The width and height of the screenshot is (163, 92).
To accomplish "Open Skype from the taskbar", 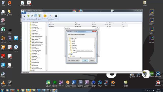I will 28,90.
